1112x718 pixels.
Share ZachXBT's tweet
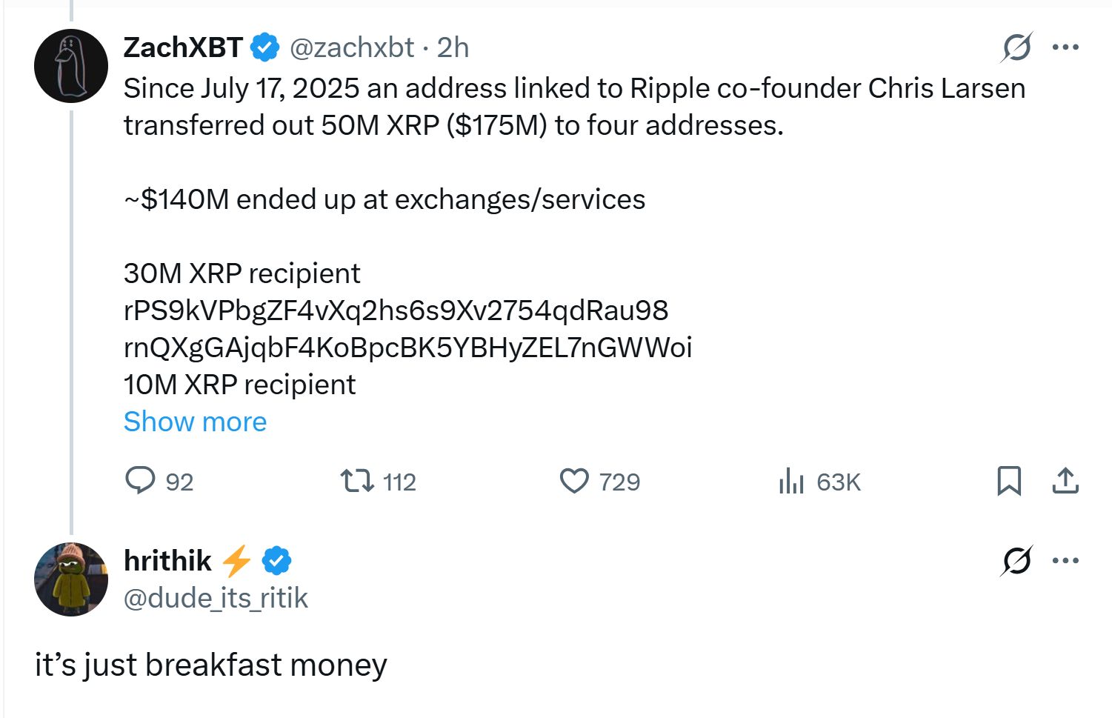point(1067,481)
